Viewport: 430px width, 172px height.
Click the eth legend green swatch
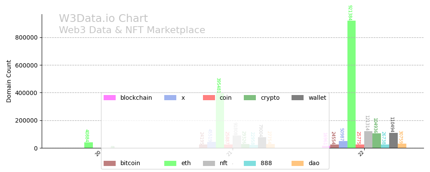tap(170, 163)
